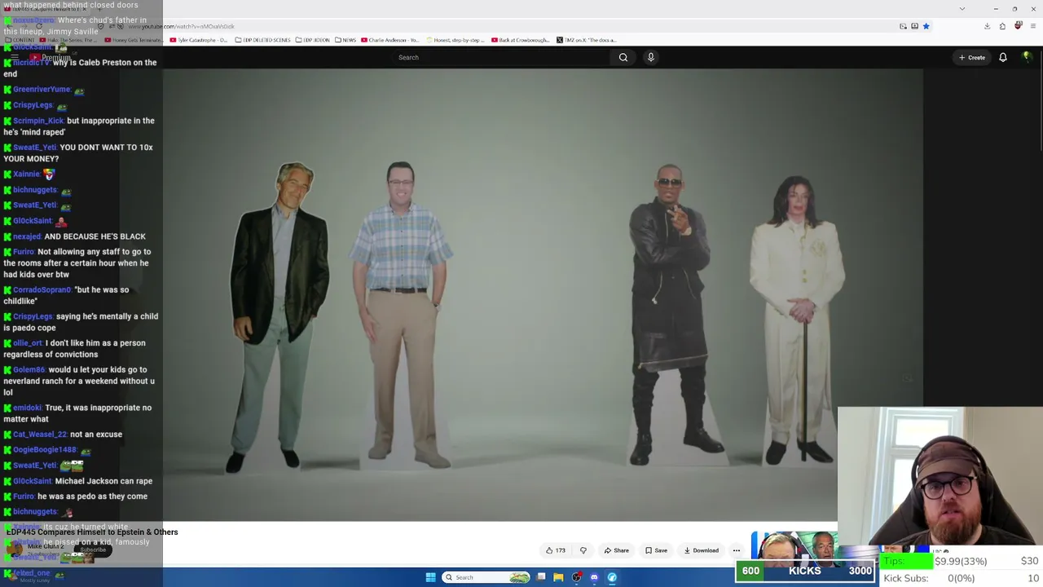Screen dimensions: 1043x587
Task: Share the video
Action: [x=617, y=550]
